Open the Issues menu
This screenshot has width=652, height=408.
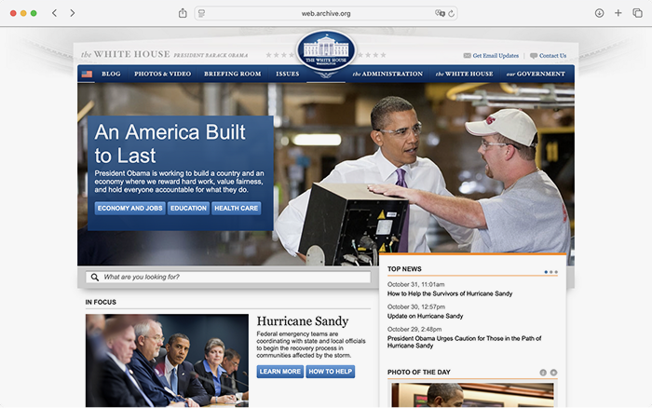click(x=287, y=74)
